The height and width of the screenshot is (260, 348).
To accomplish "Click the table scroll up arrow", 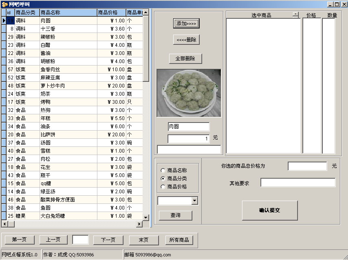I will [146, 13].
